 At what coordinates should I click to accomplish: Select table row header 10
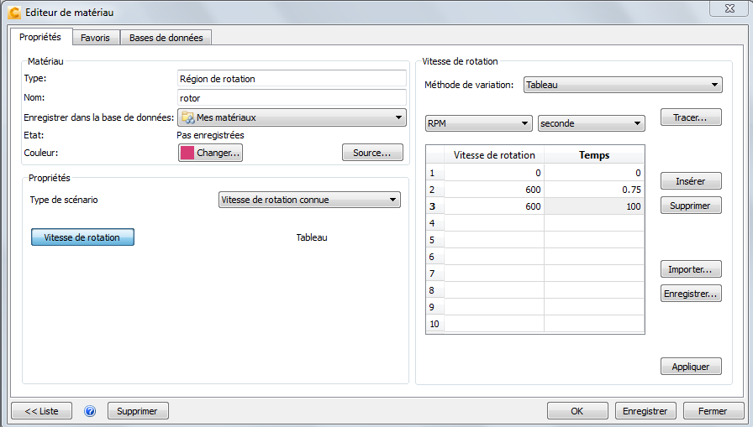[434, 324]
